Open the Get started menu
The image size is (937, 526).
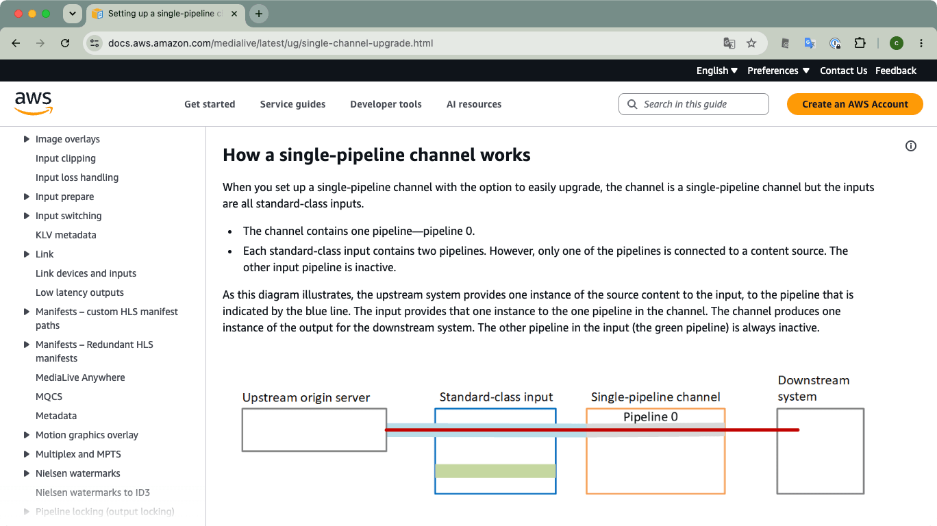tap(210, 104)
